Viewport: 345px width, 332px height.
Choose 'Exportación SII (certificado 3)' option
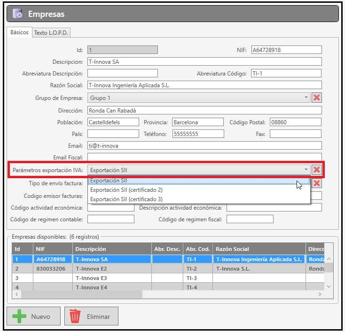click(x=199, y=199)
